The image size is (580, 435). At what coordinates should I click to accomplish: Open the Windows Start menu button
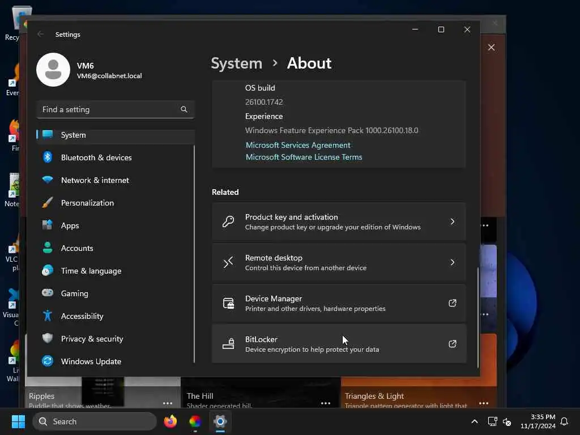[x=18, y=421]
